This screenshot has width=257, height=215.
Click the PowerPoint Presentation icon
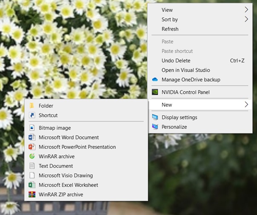point(31,147)
